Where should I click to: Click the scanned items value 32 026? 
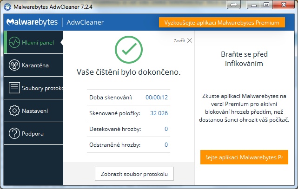click(159, 113)
